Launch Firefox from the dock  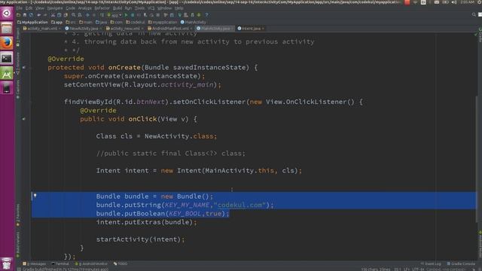tap(7, 43)
